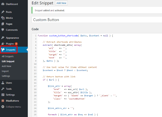Click line number 15 in gutter
Screen dimensions: 162x117
point(35,80)
